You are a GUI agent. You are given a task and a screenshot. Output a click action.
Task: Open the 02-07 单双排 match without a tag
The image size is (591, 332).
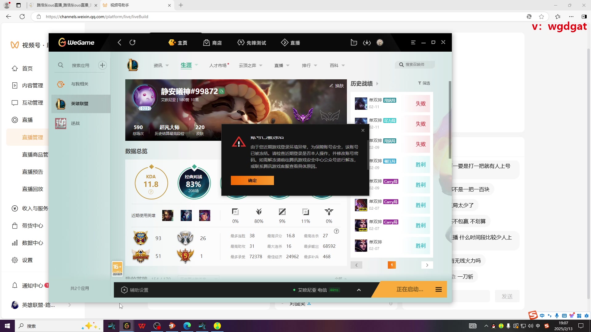click(x=392, y=246)
